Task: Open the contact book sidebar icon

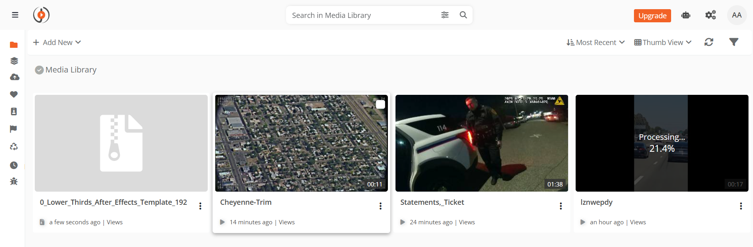Action: coord(14,112)
